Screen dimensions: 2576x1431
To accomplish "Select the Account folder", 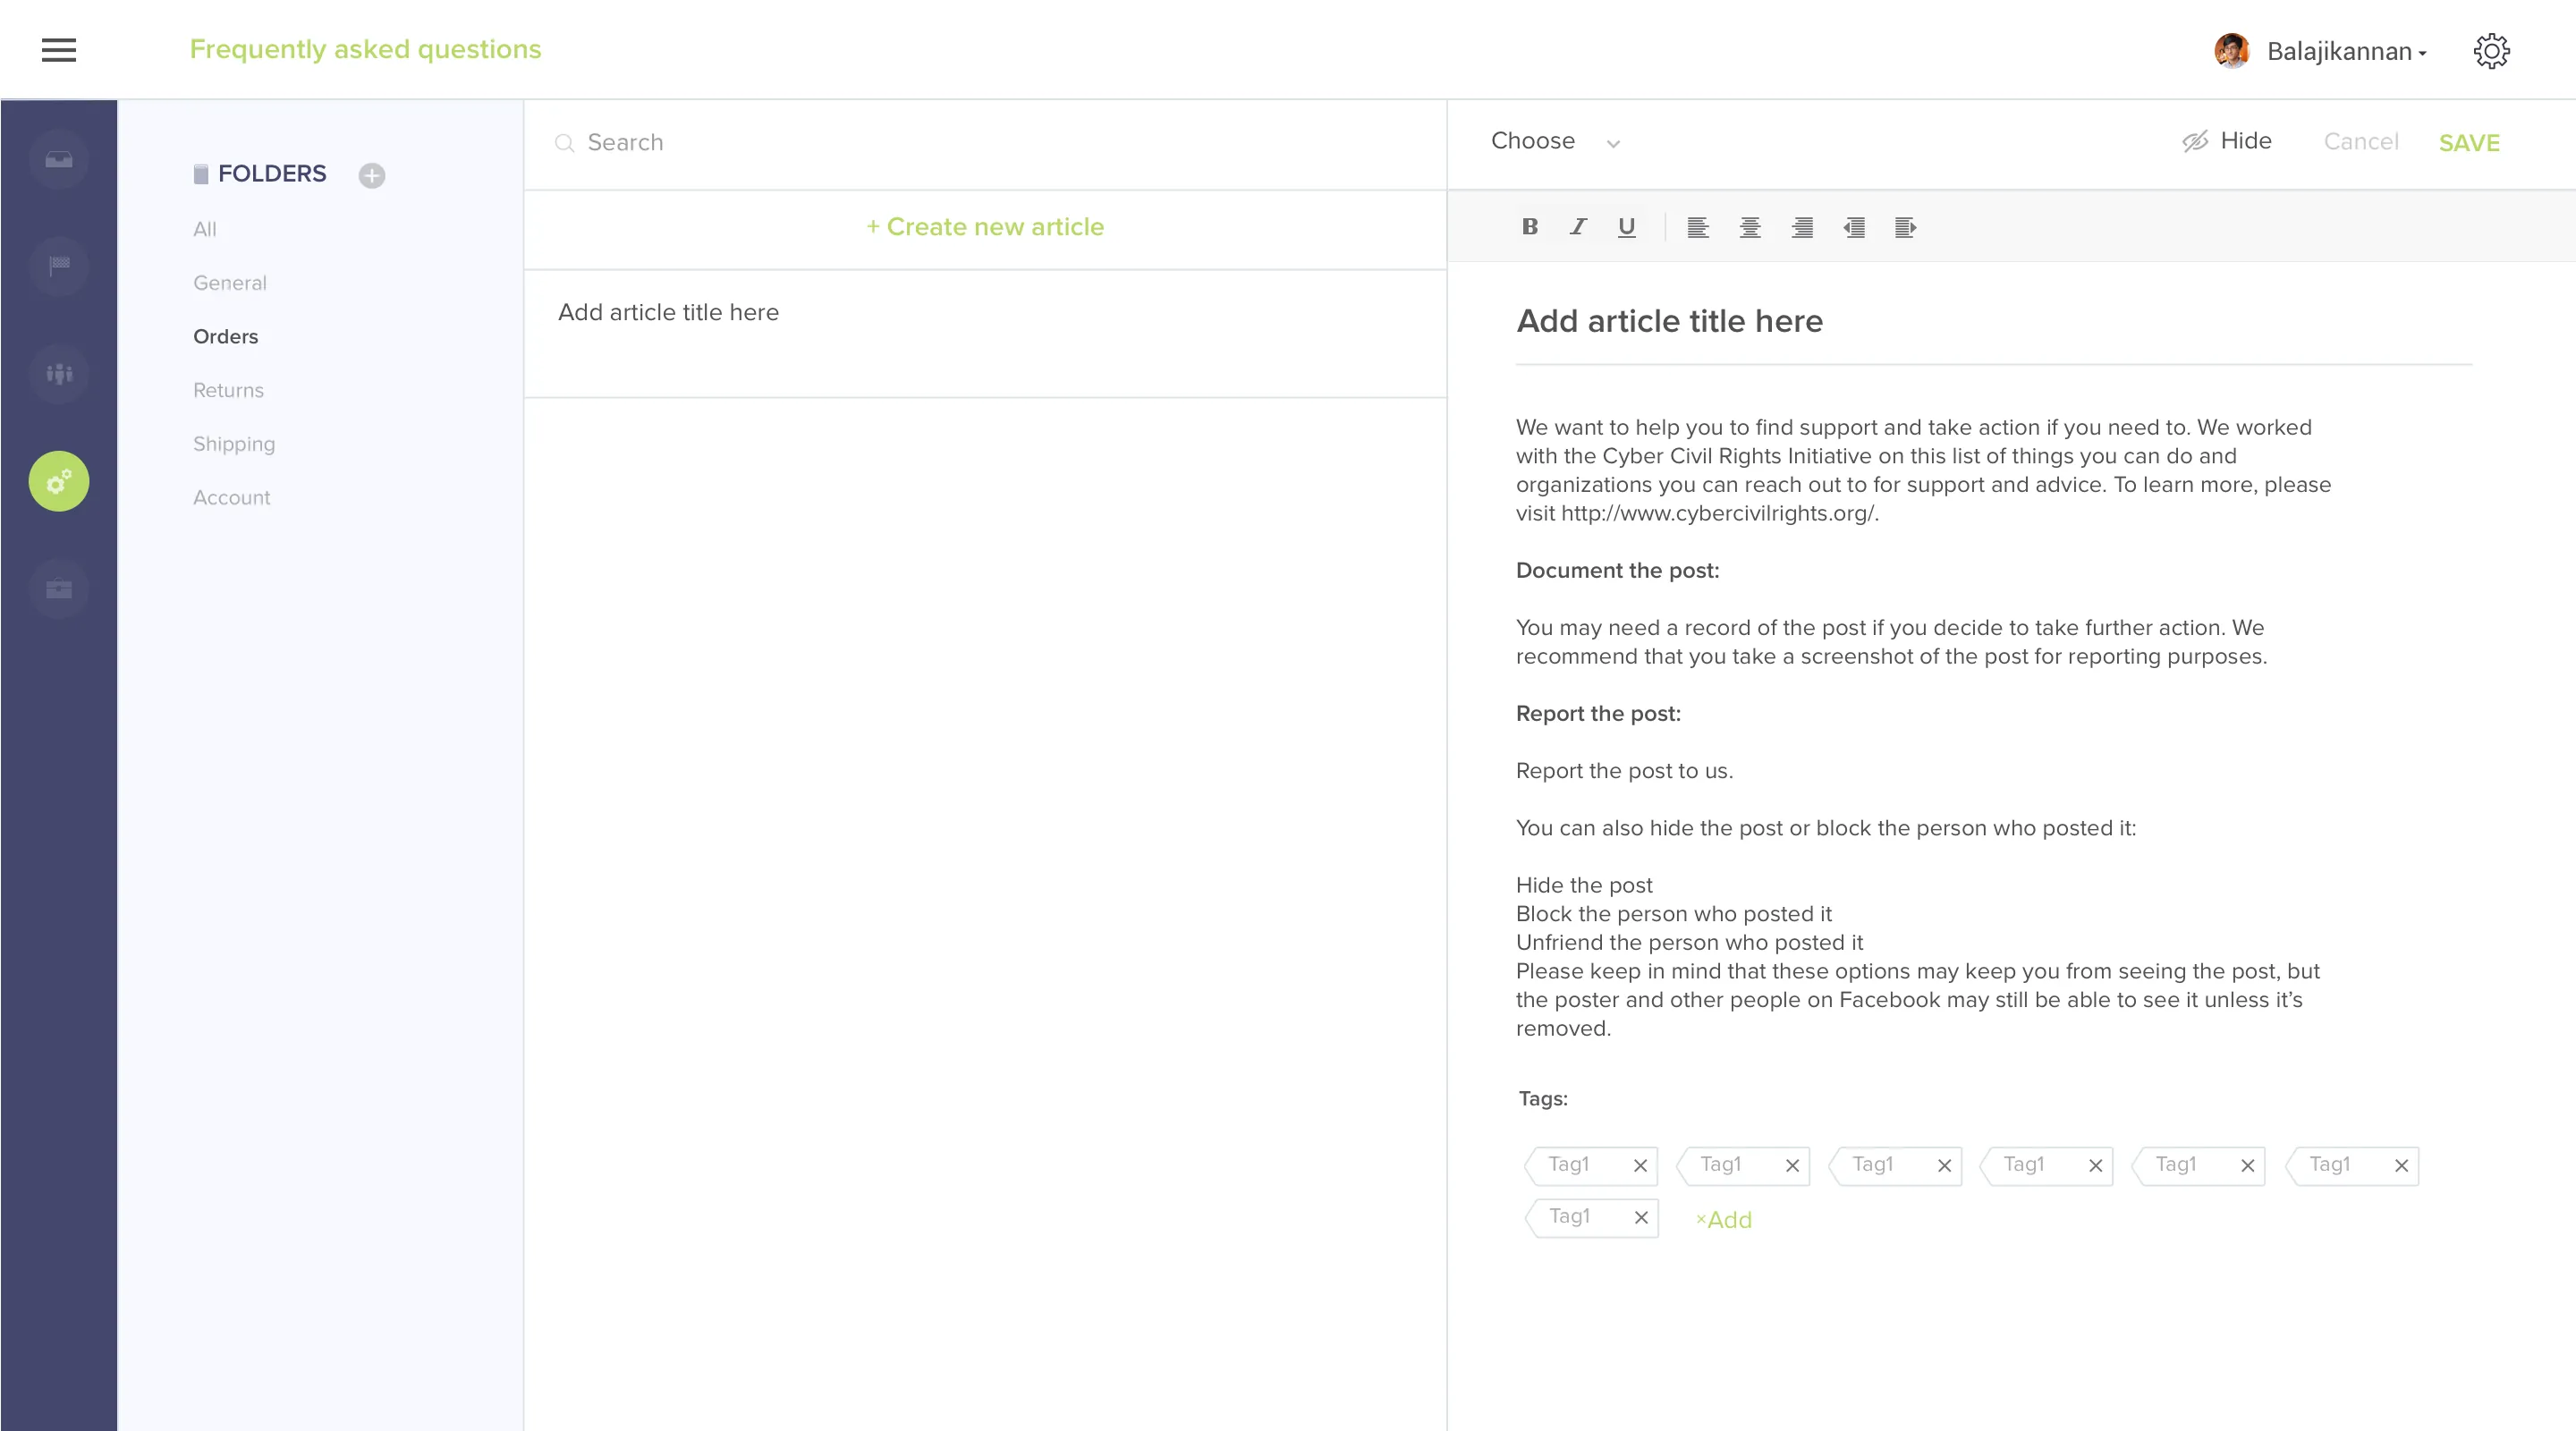I will pyautogui.click(x=232, y=497).
